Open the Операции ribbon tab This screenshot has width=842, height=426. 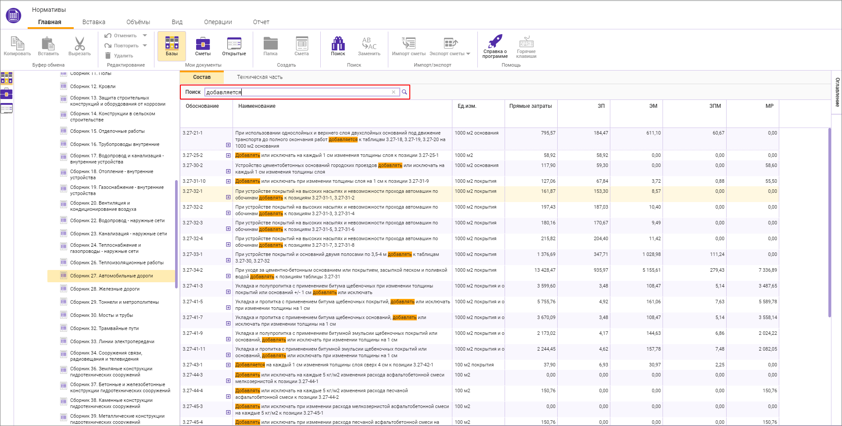tap(218, 22)
